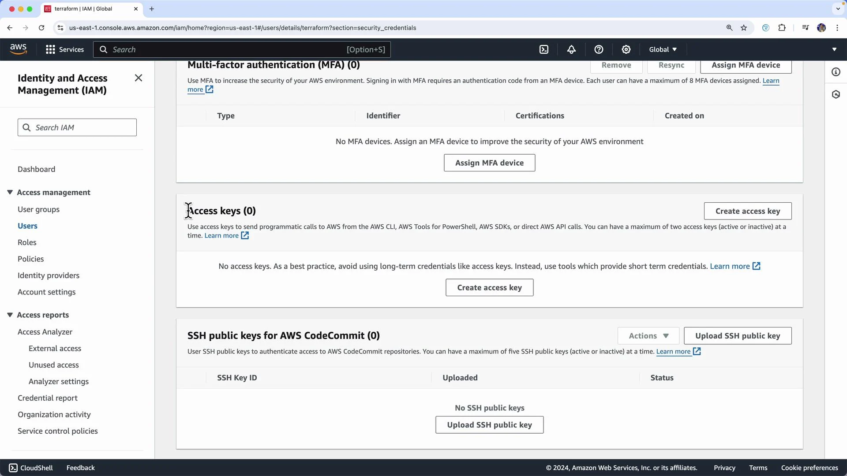The image size is (847, 476).
Task: Close the IAM navigation sidebar
Action: pos(139,78)
